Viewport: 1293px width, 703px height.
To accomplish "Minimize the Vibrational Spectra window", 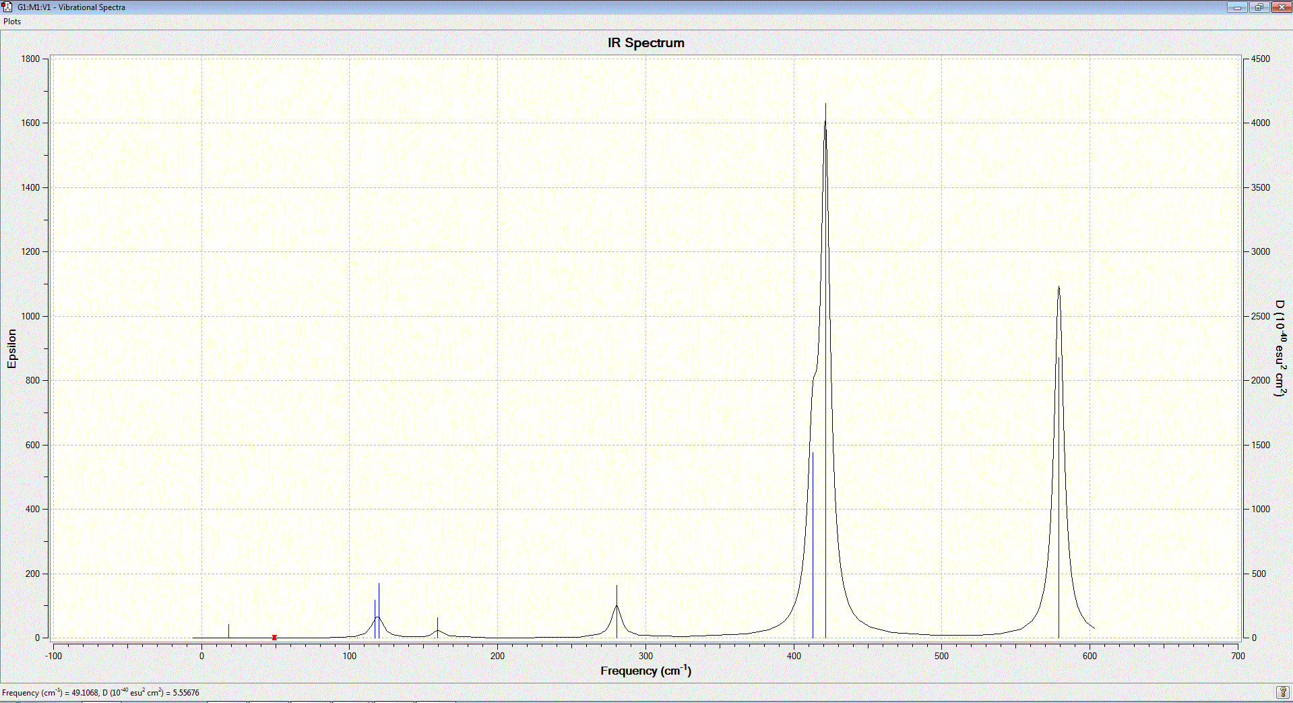I will (1237, 7).
